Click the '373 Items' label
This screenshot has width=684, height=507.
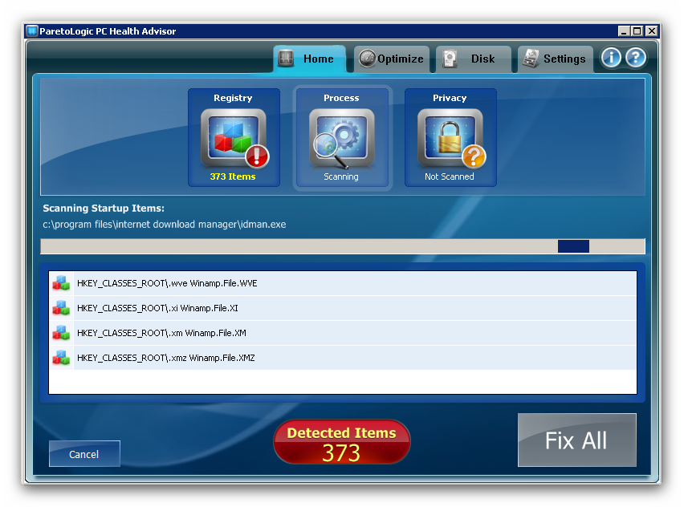click(x=233, y=176)
